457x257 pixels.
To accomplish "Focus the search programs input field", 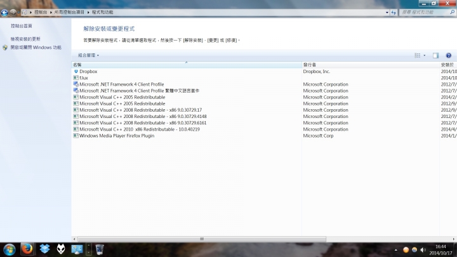I will (425, 12).
